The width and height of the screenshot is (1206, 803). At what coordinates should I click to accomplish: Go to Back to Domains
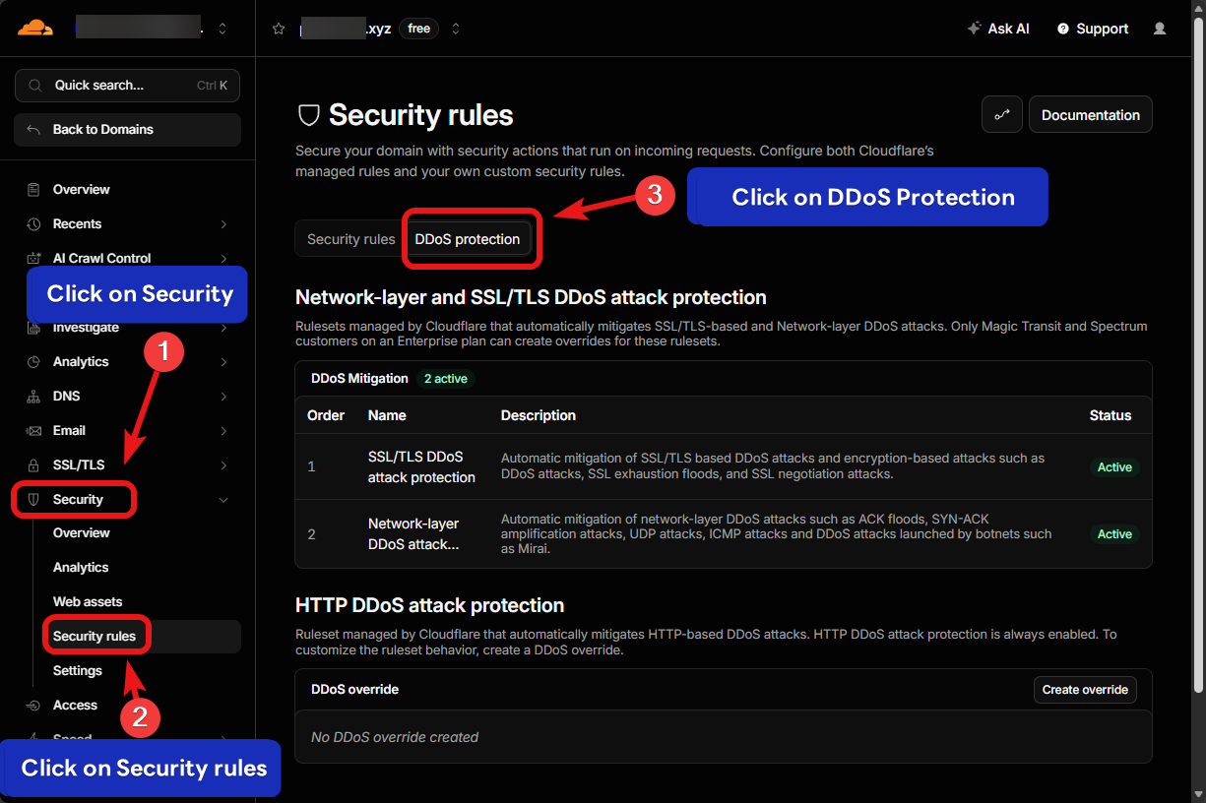coord(127,129)
